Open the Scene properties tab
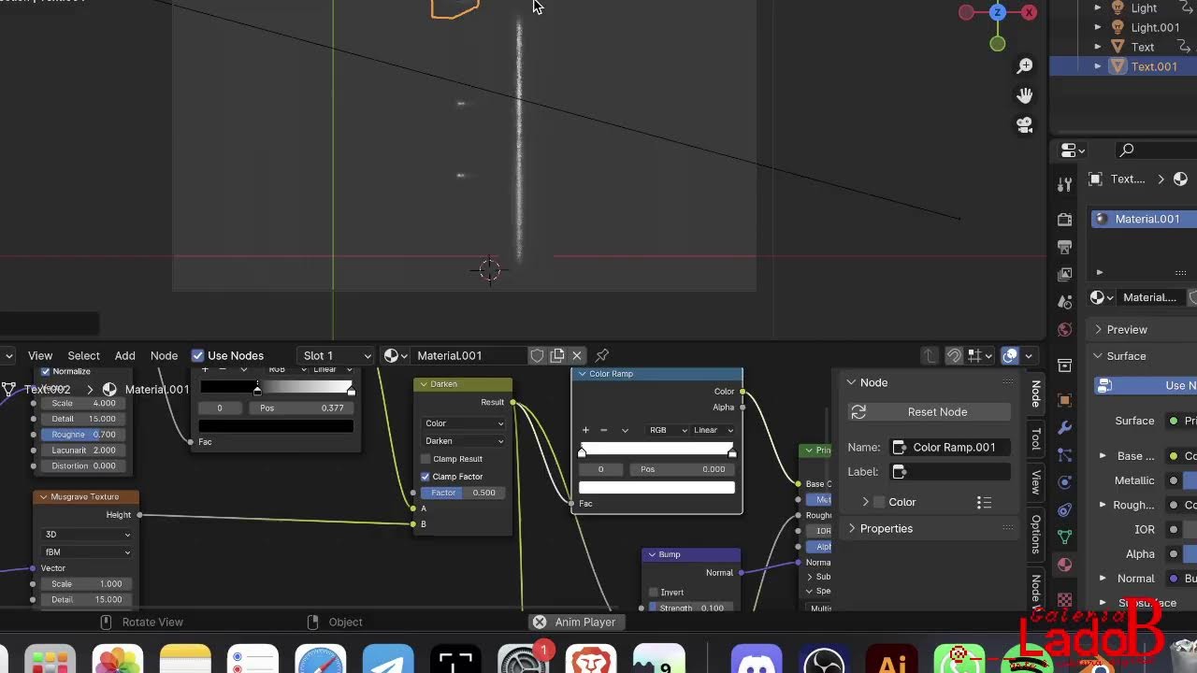Viewport: 1197px width, 673px height. (1065, 302)
